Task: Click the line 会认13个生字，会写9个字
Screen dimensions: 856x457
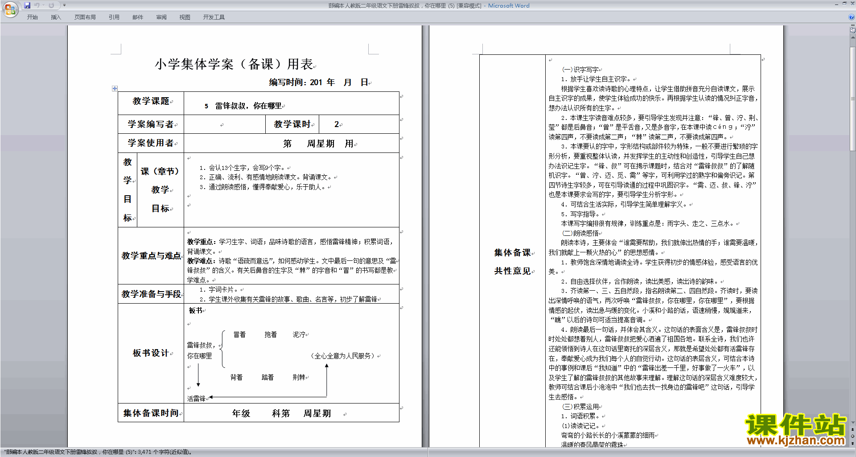Action: coord(243,168)
